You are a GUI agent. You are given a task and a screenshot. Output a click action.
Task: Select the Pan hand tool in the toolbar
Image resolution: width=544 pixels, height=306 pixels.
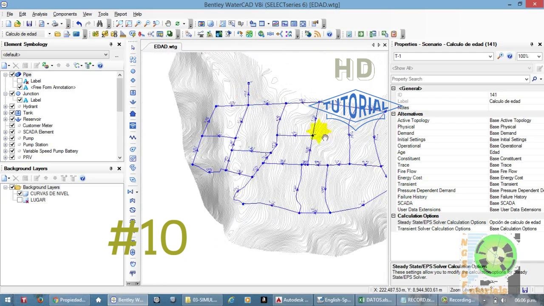(x=168, y=24)
